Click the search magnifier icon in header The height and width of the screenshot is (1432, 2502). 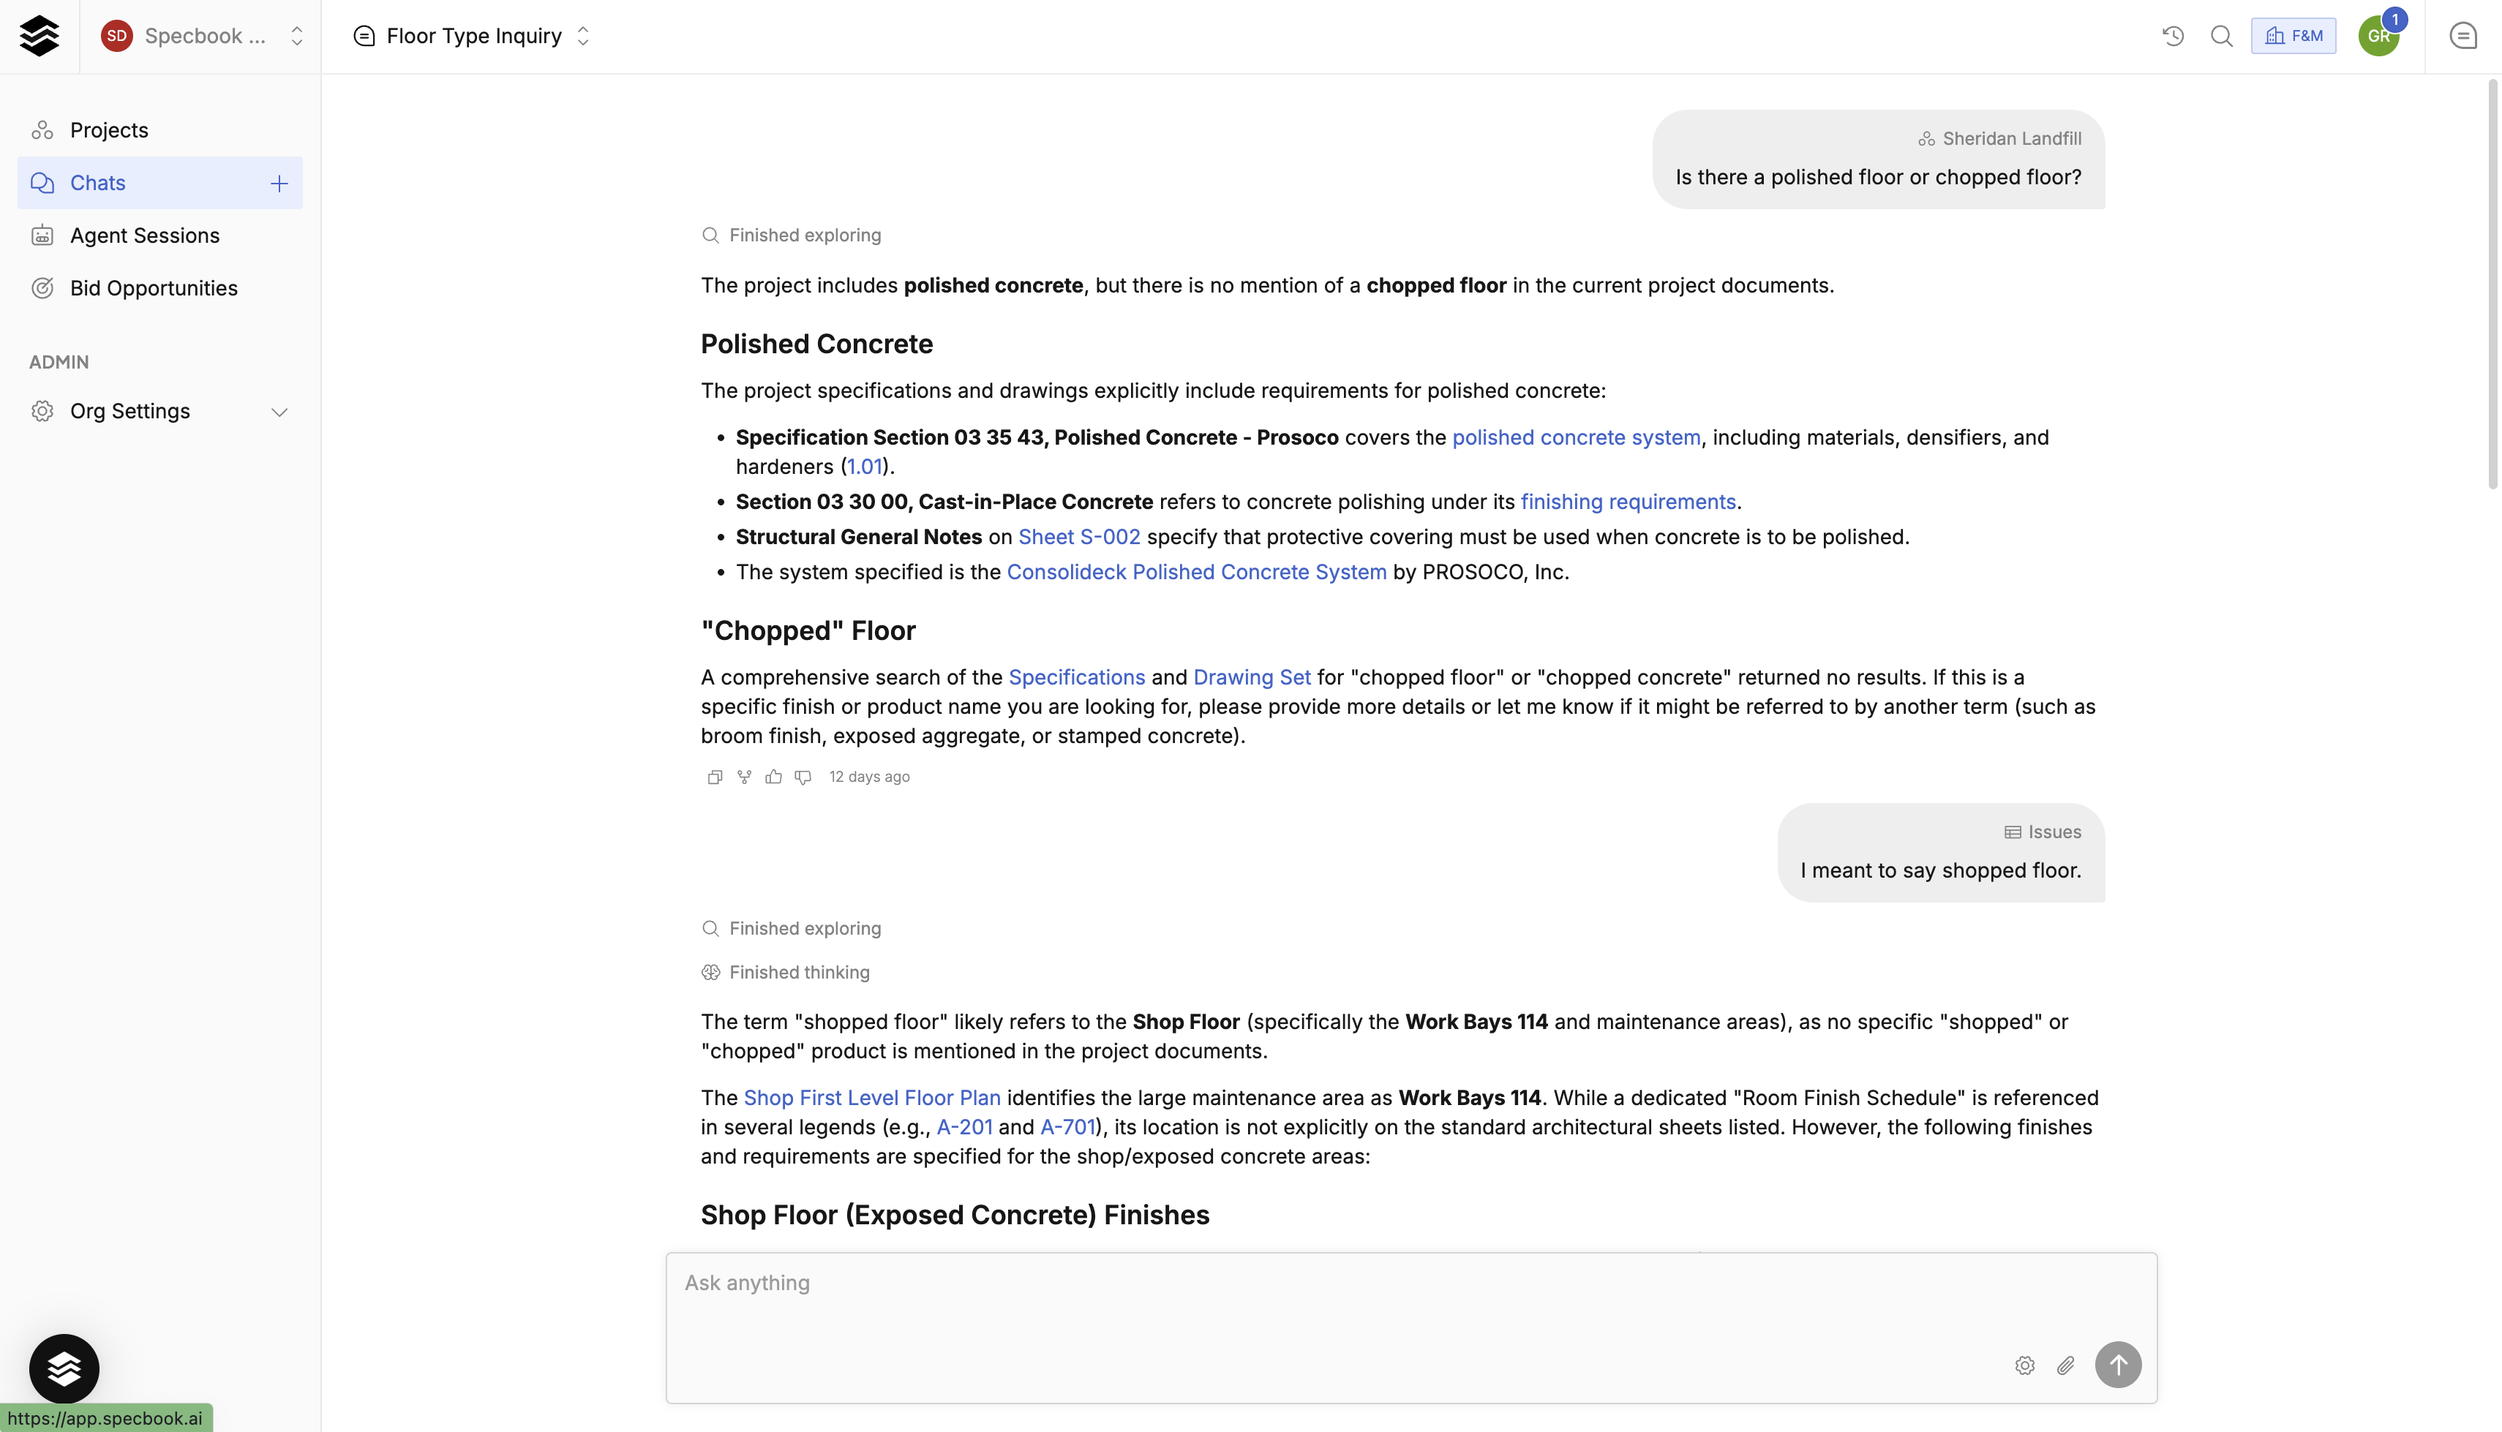point(2222,37)
